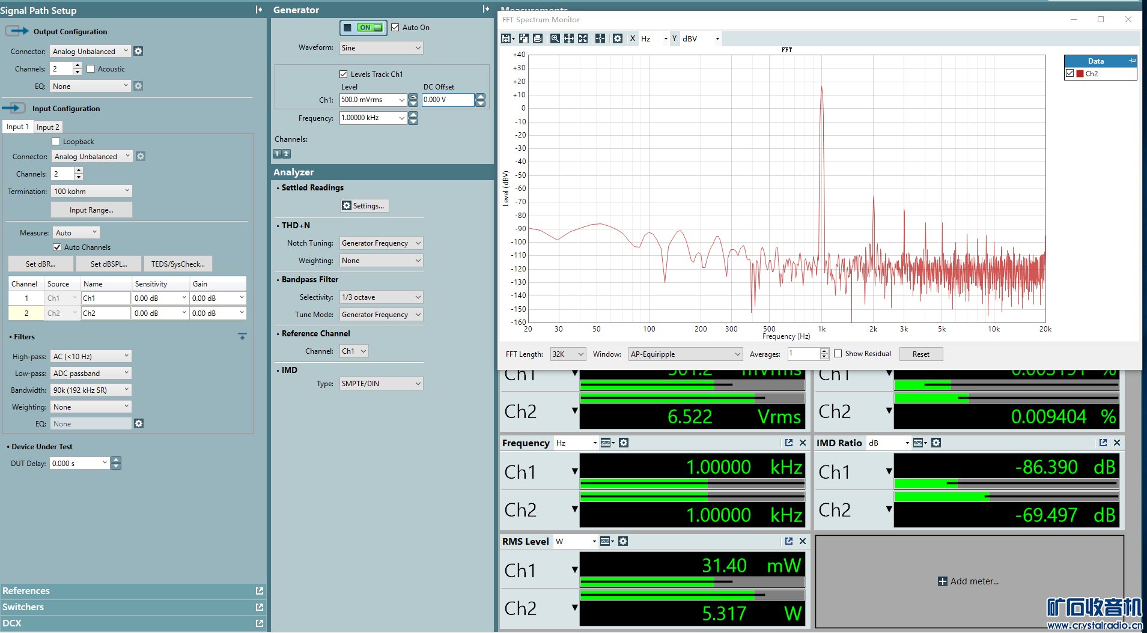The image size is (1147, 633).
Task: Pop out the Switchers panel
Action: pyautogui.click(x=260, y=607)
